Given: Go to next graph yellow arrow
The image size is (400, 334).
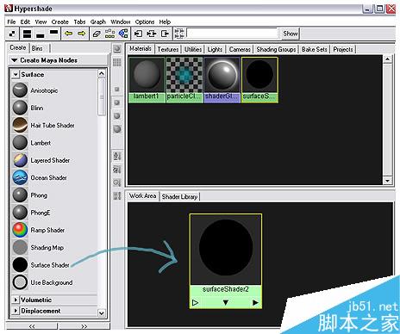Looking at the screenshot, I should 82,34.
